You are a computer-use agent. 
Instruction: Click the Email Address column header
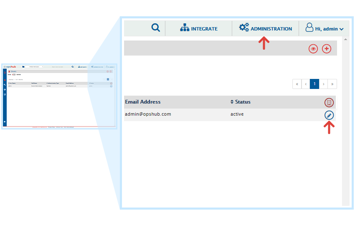pos(143,102)
